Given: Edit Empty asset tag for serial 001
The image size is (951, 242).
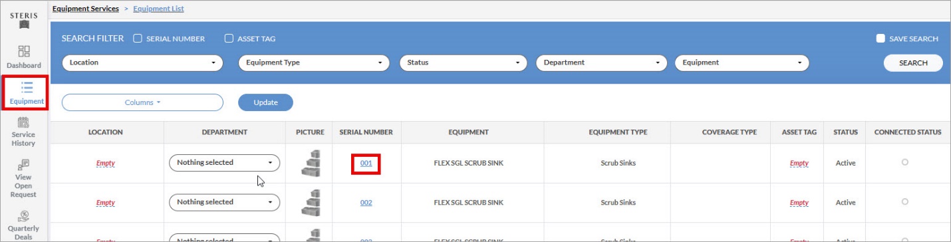Looking at the screenshot, I should pyautogui.click(x=799, y=163).
